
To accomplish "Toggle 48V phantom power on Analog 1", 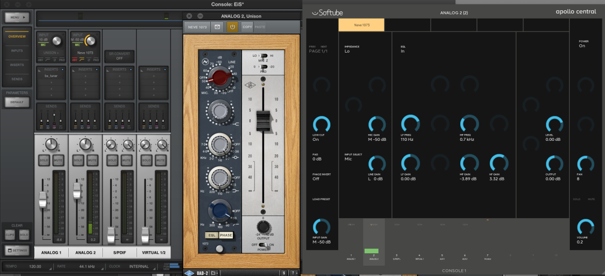I will (41, 60).
